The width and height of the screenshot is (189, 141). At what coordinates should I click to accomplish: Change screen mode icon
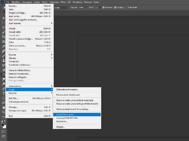point(3,136)
